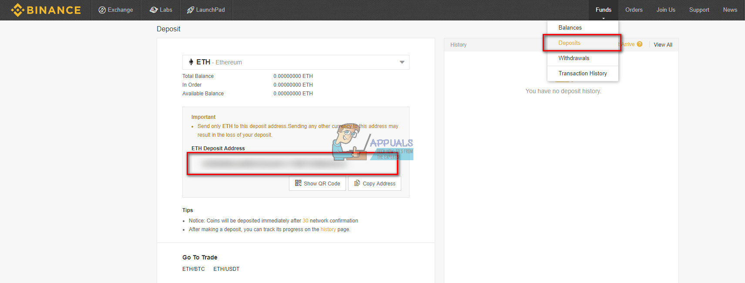Viewport: 745px width, 283px height.
Task: Click the QR code icon
Action: 298,183
